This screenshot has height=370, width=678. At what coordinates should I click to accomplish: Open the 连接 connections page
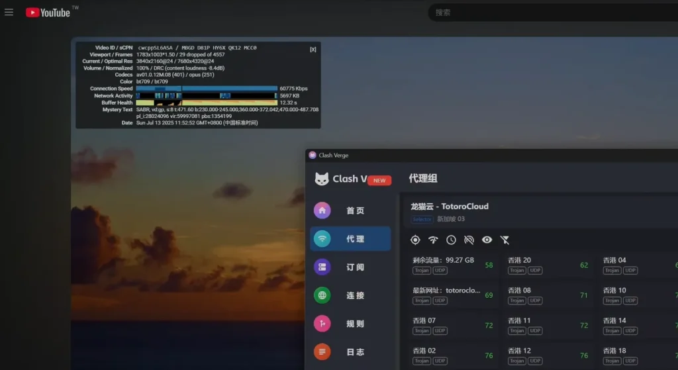click(350, 295)
